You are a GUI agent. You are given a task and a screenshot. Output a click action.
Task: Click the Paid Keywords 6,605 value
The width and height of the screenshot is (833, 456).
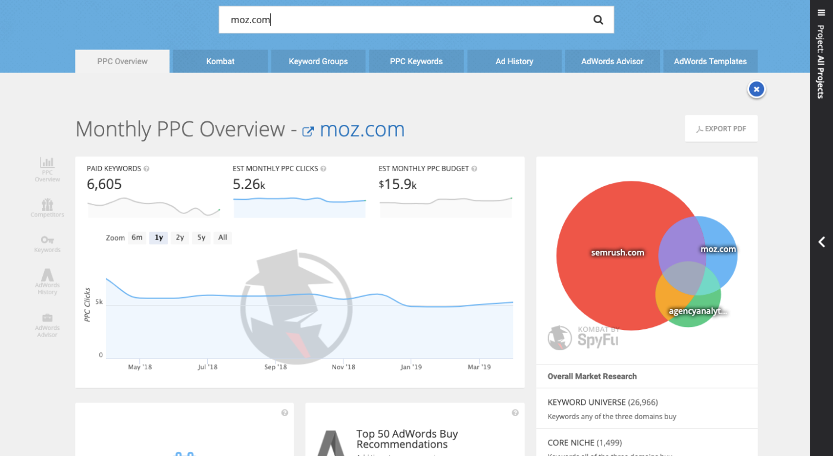click(104, 184)
